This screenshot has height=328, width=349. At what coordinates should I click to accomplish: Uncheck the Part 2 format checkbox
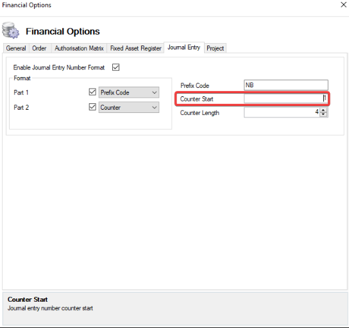(x=92, y=107)
